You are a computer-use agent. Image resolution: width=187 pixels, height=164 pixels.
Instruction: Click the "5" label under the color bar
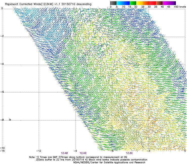(117, 7)
